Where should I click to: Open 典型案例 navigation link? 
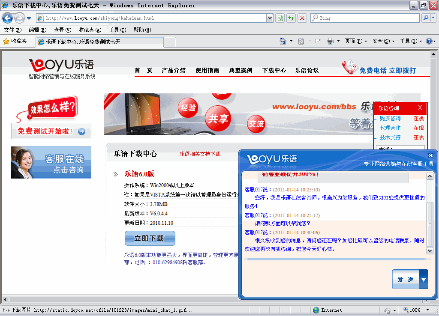(x=241, y=71)
